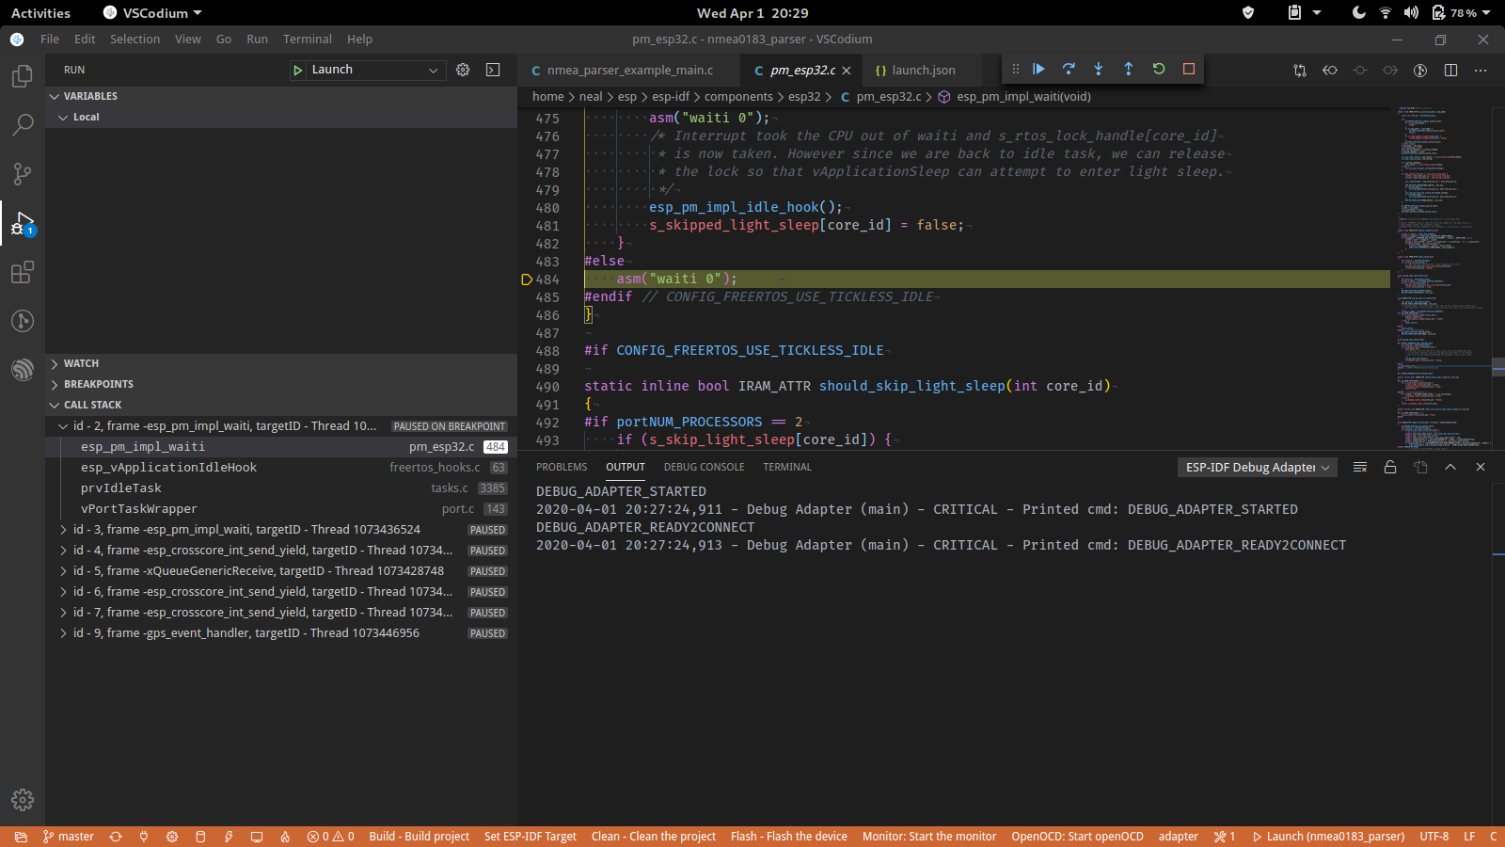Image resolution: width=1505 pixels, height=847 pixels.
Task: Stop the debugger
Action: click(x=1188, y=69)
